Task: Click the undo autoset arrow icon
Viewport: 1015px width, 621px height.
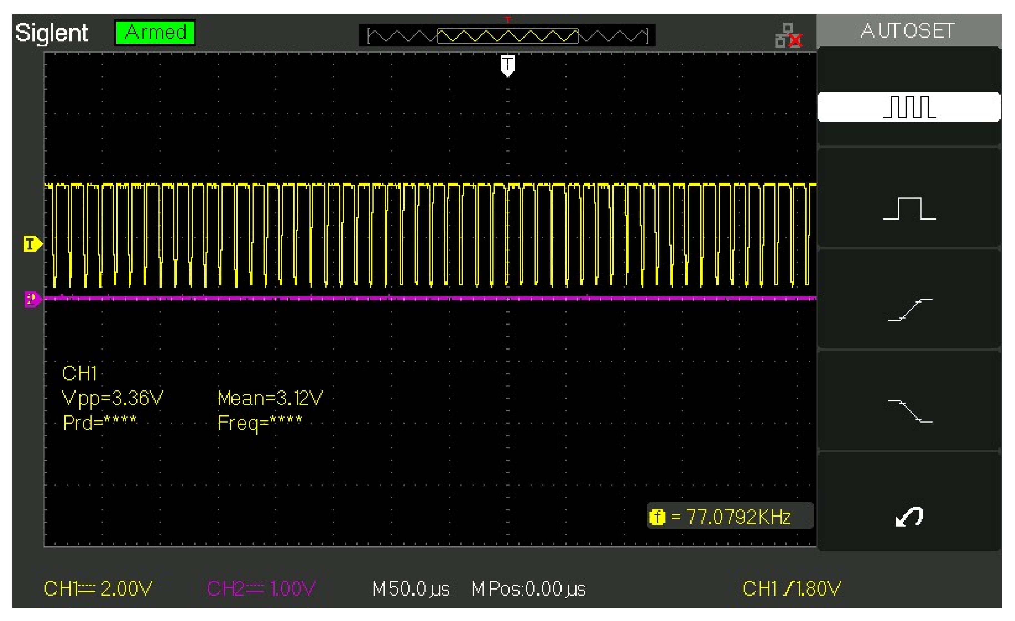Action: [909, 517]
